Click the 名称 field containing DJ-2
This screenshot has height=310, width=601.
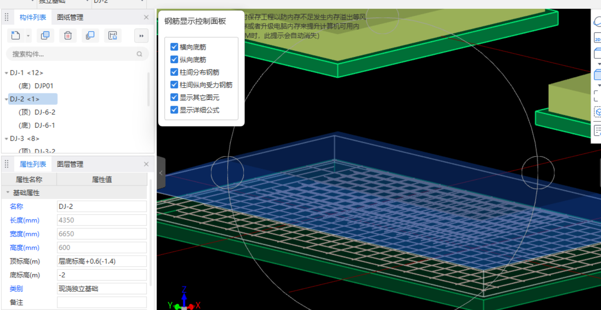click(x=102, y=207)
